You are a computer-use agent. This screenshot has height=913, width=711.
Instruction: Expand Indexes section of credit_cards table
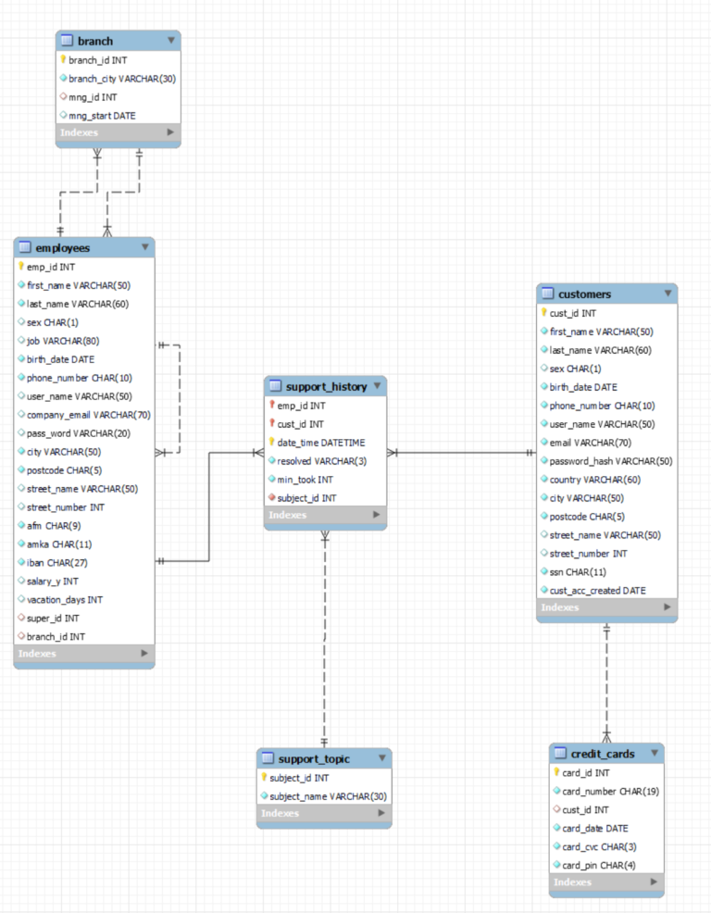click(x=654, y=882)
